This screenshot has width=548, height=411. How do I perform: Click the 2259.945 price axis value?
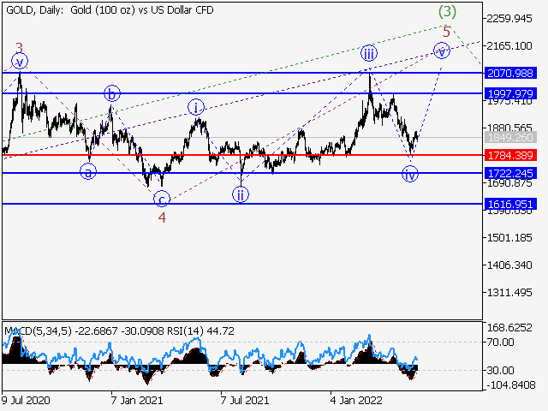[x=509, y=19]
